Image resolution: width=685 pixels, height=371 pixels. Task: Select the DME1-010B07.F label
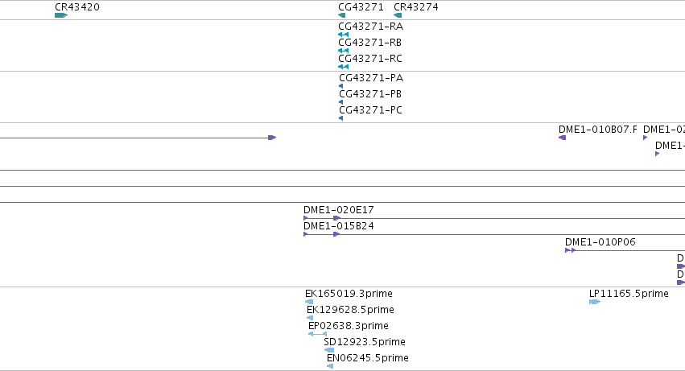click(597, 130)
